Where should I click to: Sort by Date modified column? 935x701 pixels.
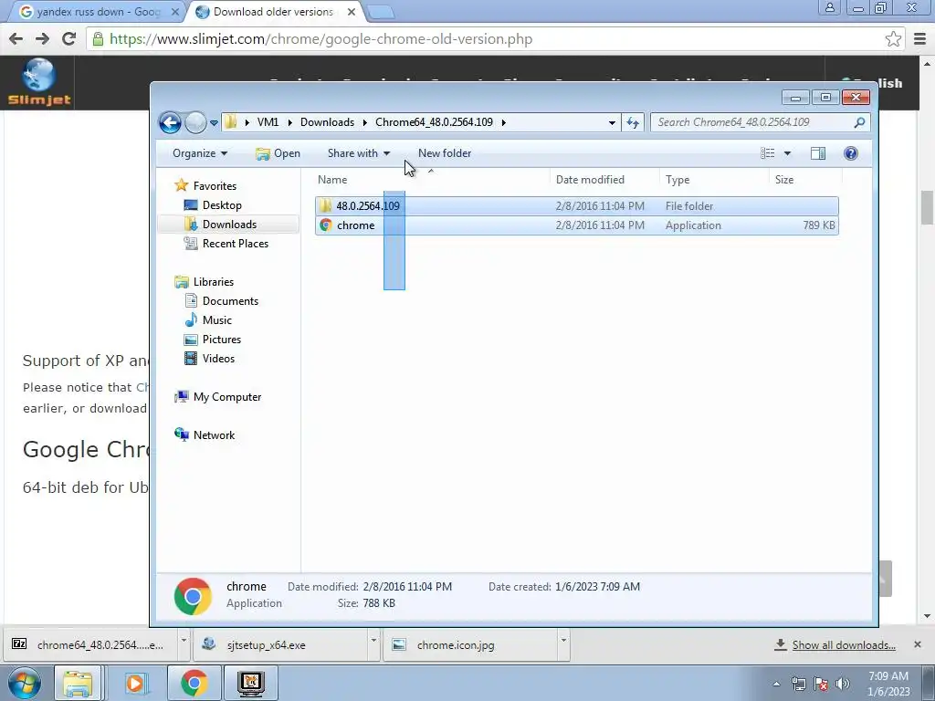tap(590, 180)
